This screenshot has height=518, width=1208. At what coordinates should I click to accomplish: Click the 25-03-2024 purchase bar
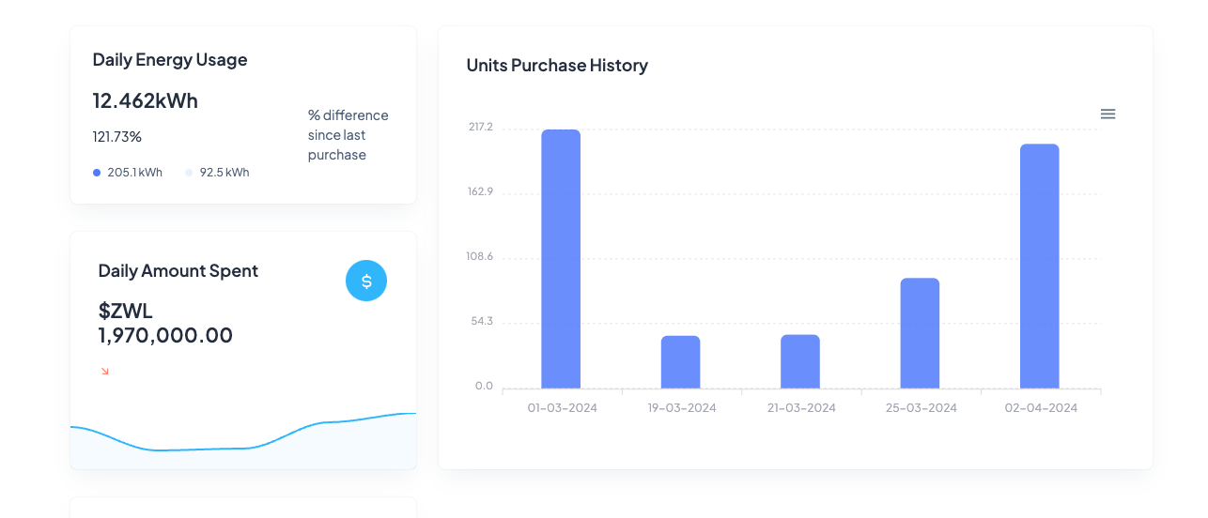tap(920, 333)
